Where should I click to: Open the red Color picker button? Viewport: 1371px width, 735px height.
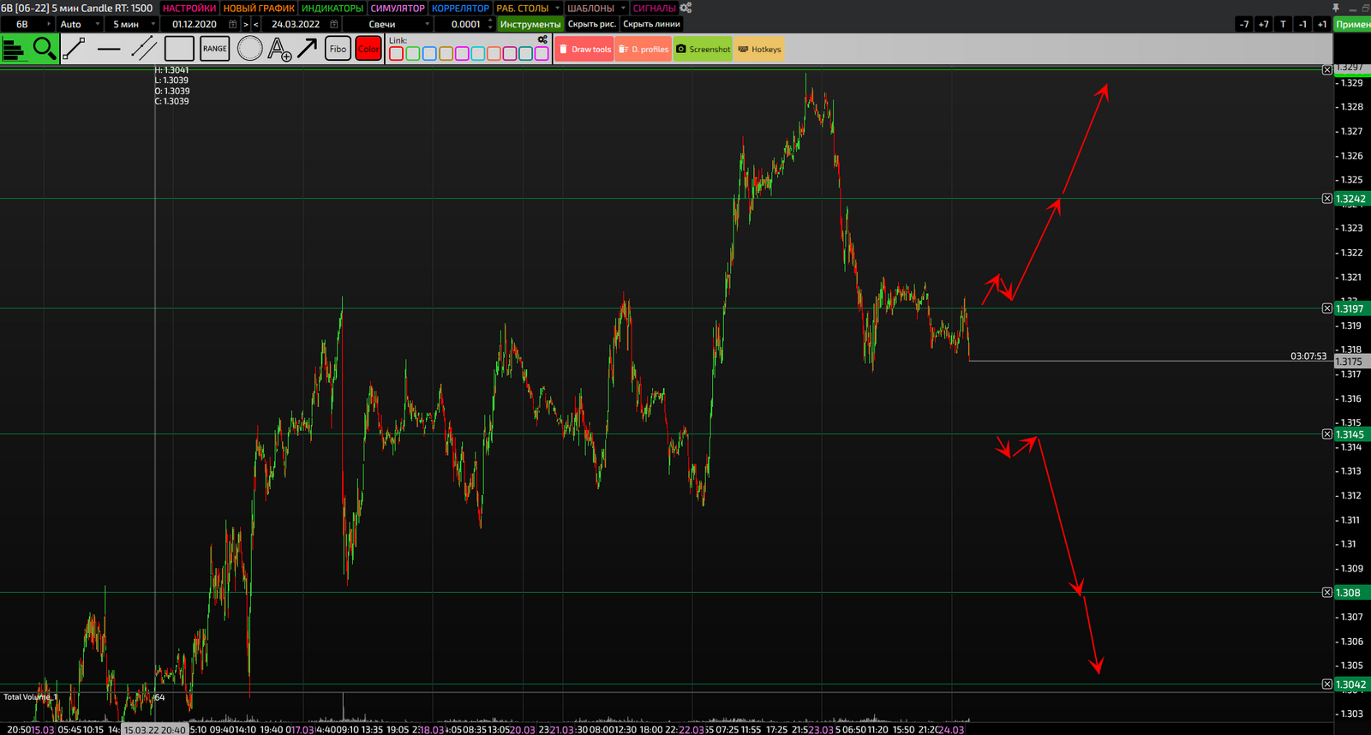[368, 49]
